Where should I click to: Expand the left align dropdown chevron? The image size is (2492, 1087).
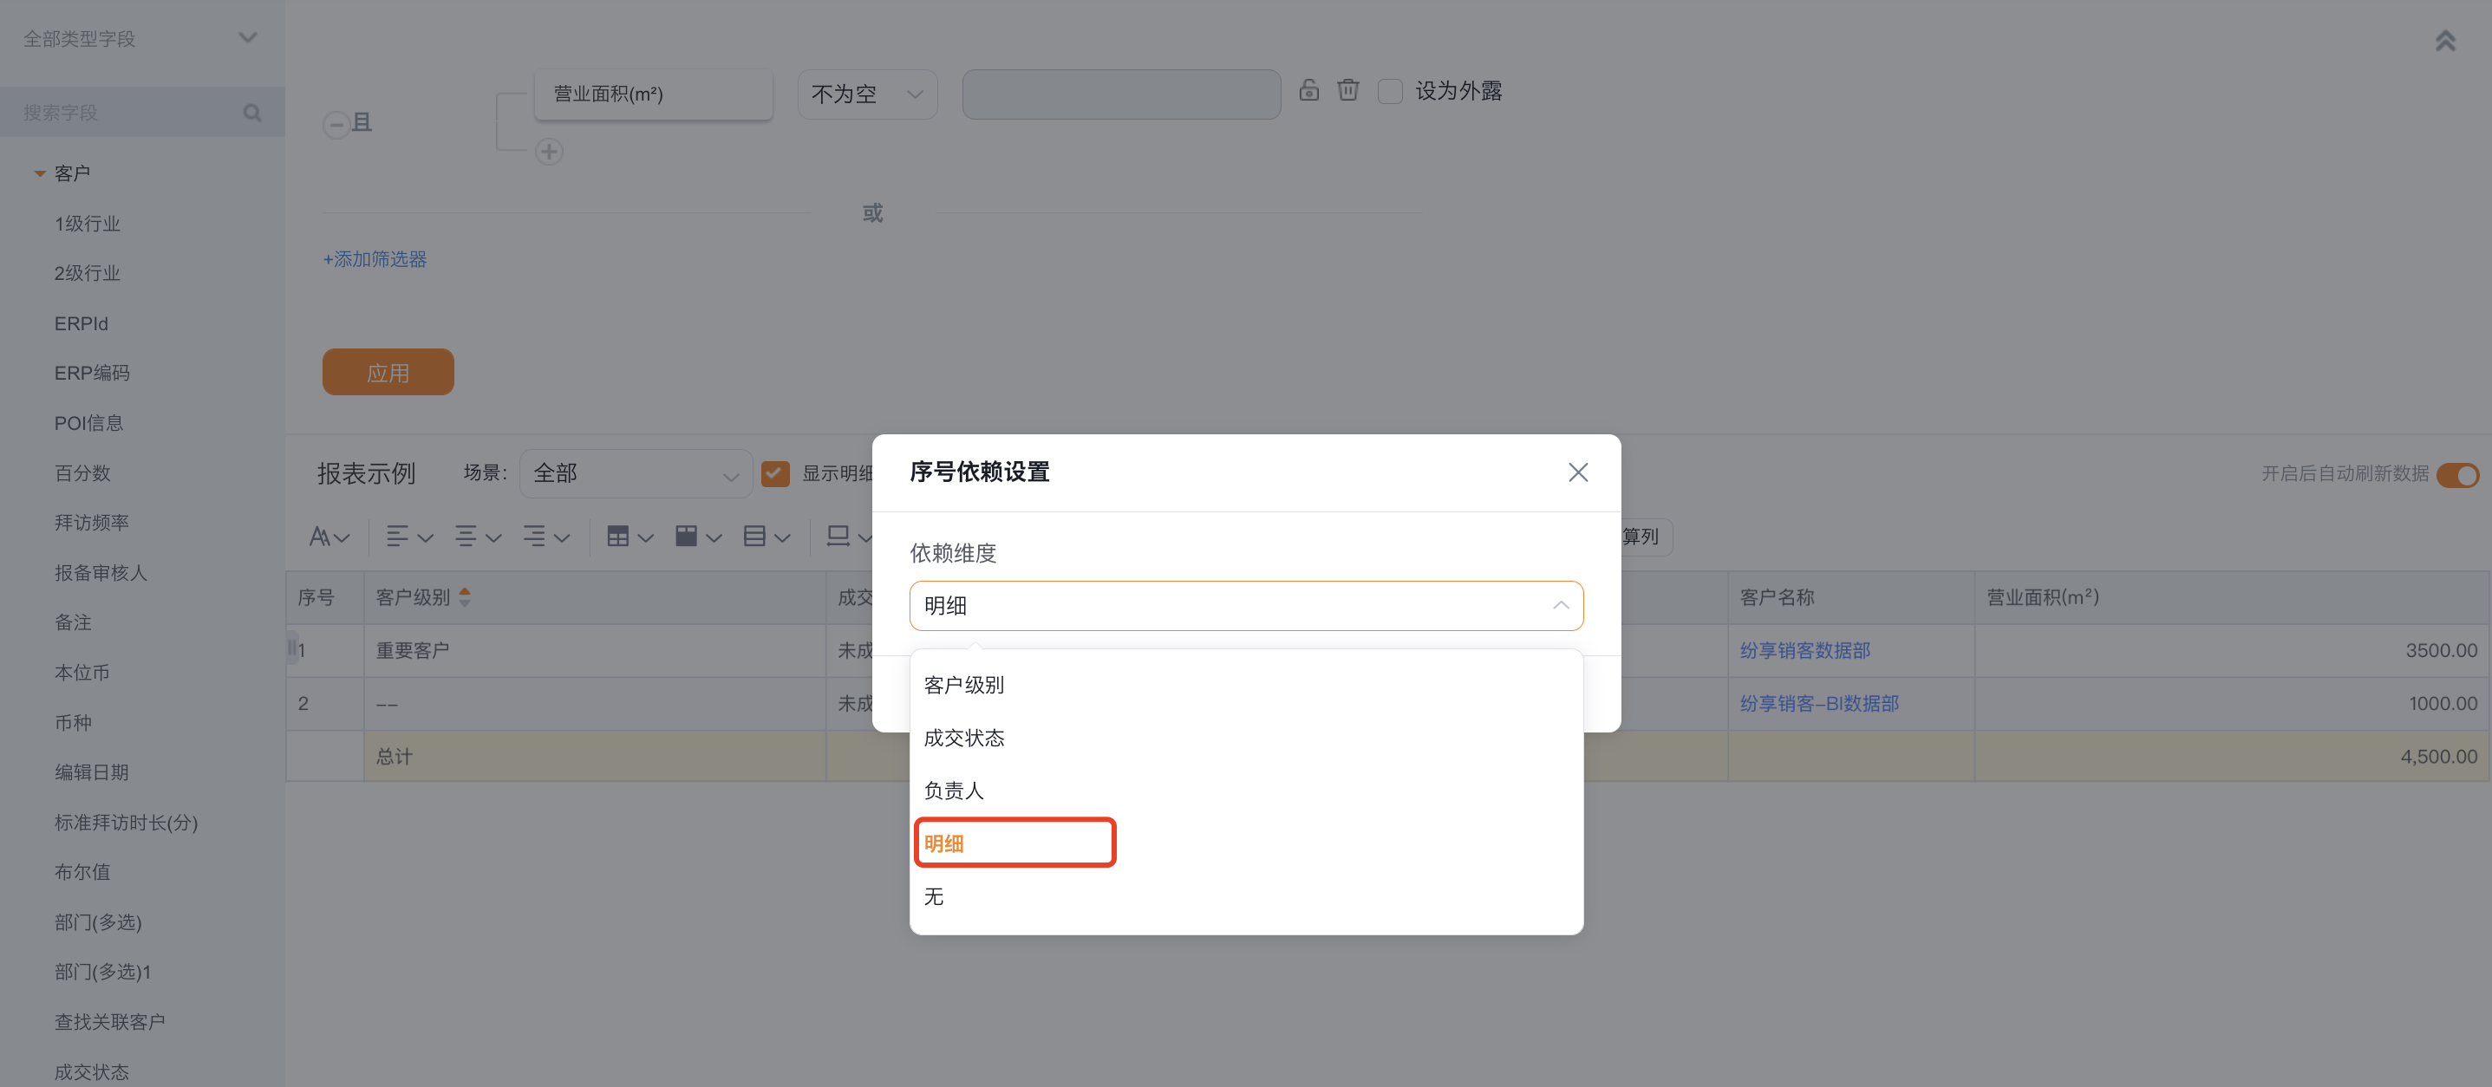425,538
